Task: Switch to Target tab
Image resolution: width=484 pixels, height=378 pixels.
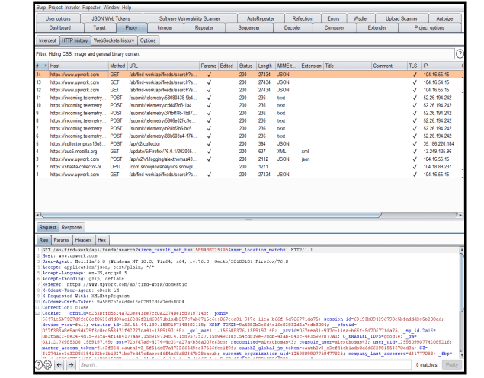Action: point(99,27)
